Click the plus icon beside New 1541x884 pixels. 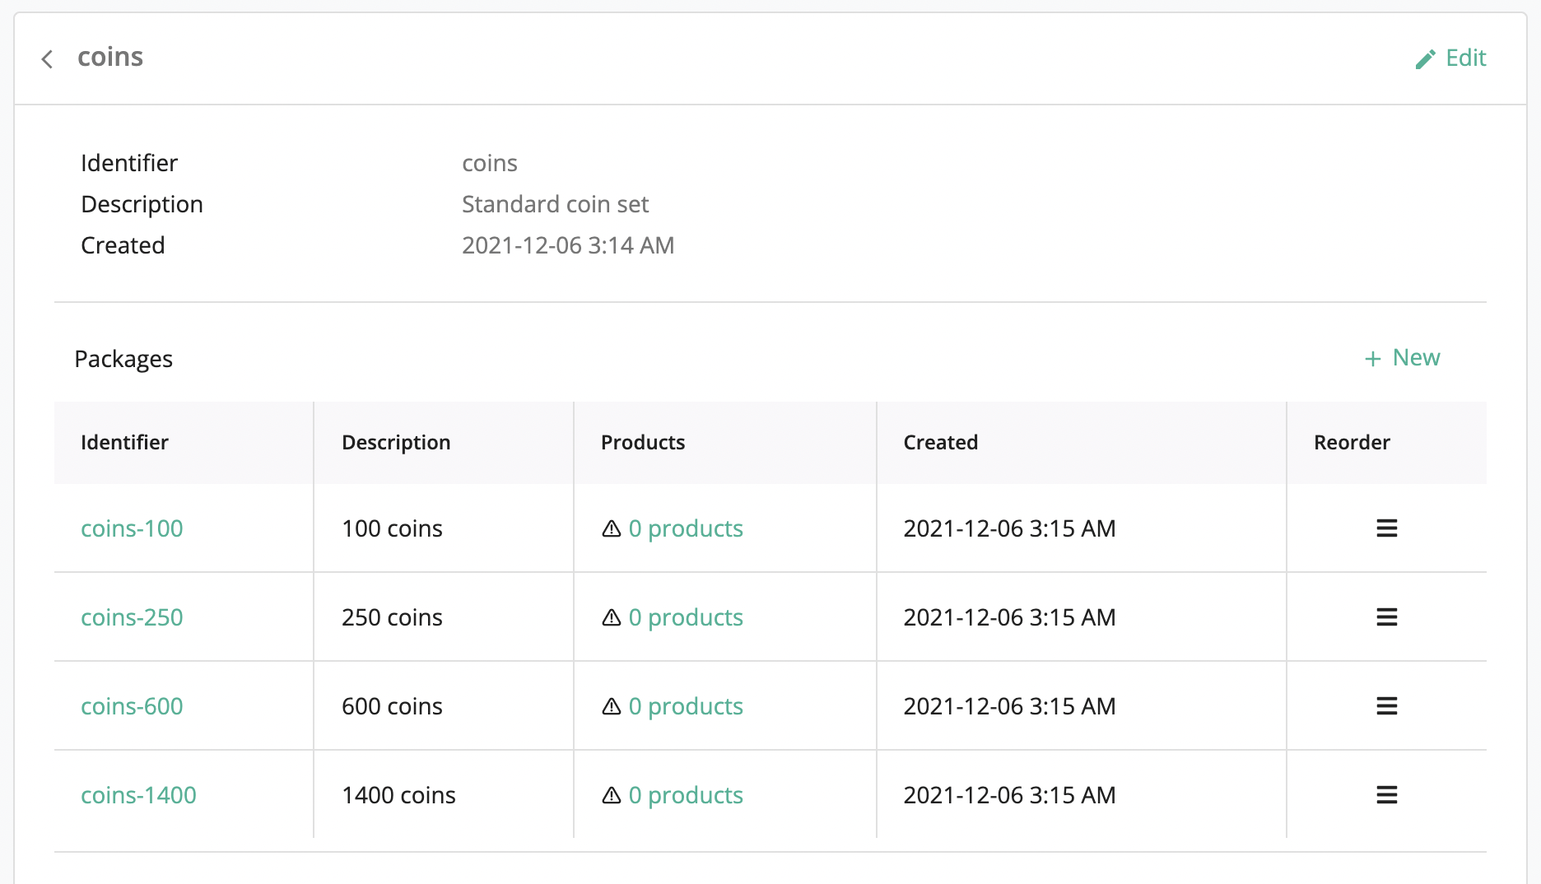[x=1372, y=359]
